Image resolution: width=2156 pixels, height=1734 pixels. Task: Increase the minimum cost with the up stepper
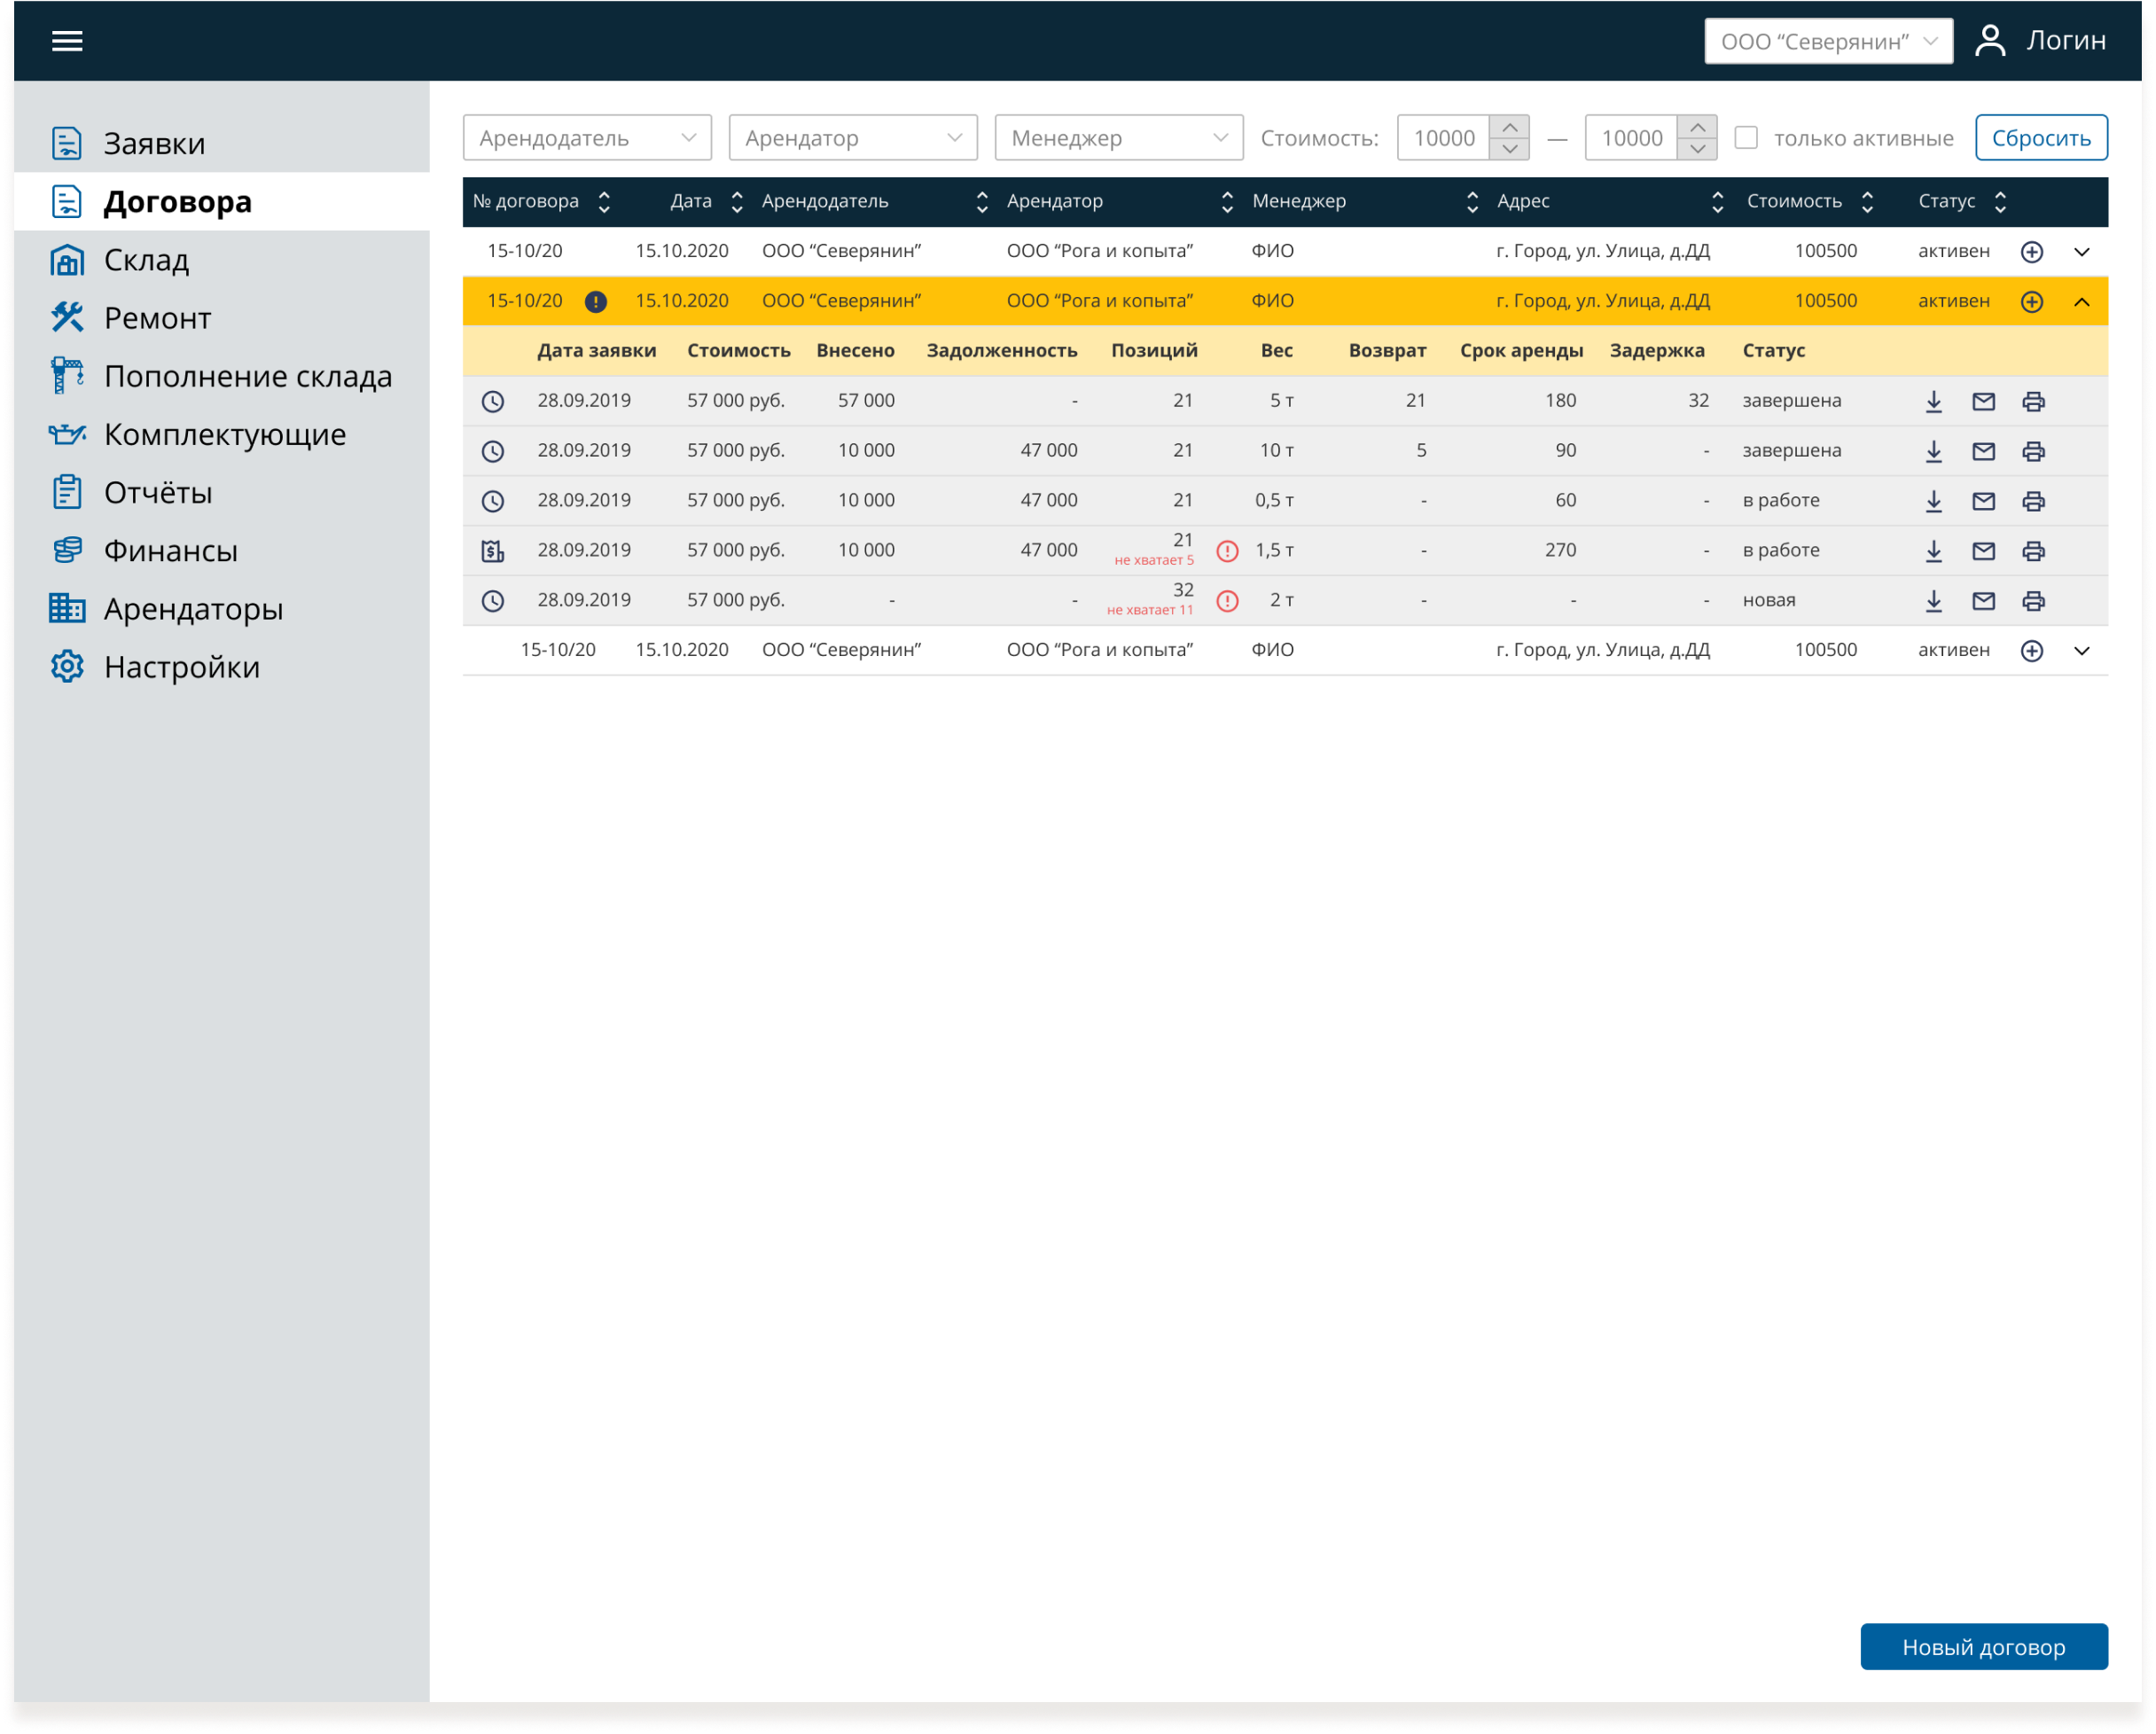1509,127
